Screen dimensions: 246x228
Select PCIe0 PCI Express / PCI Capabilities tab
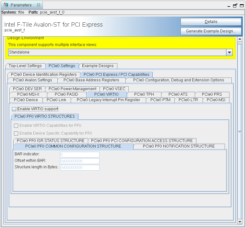[116, 74]
